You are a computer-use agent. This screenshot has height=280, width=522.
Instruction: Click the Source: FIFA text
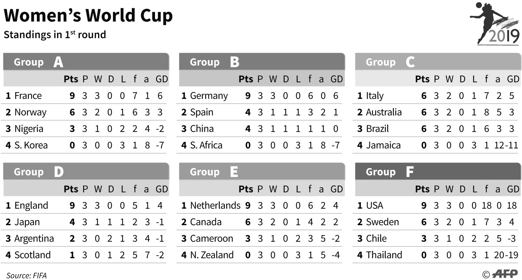click(26, 275)
